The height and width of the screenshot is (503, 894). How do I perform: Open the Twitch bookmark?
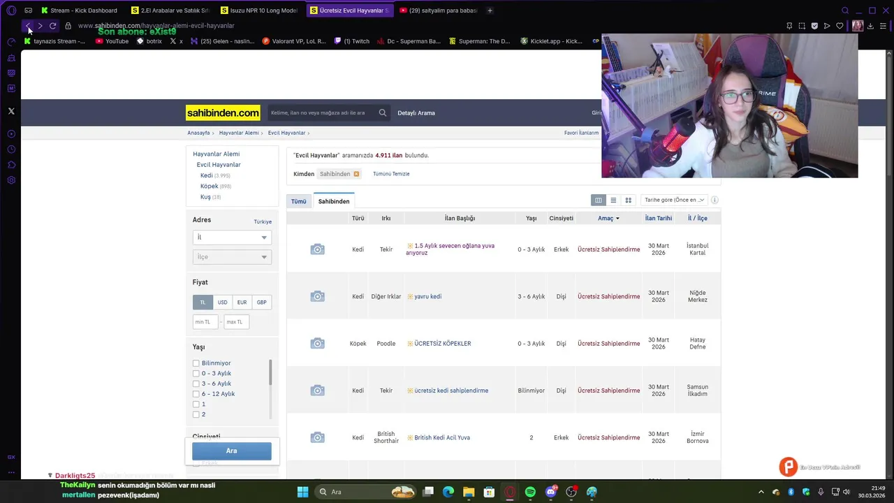click(351, 41)
